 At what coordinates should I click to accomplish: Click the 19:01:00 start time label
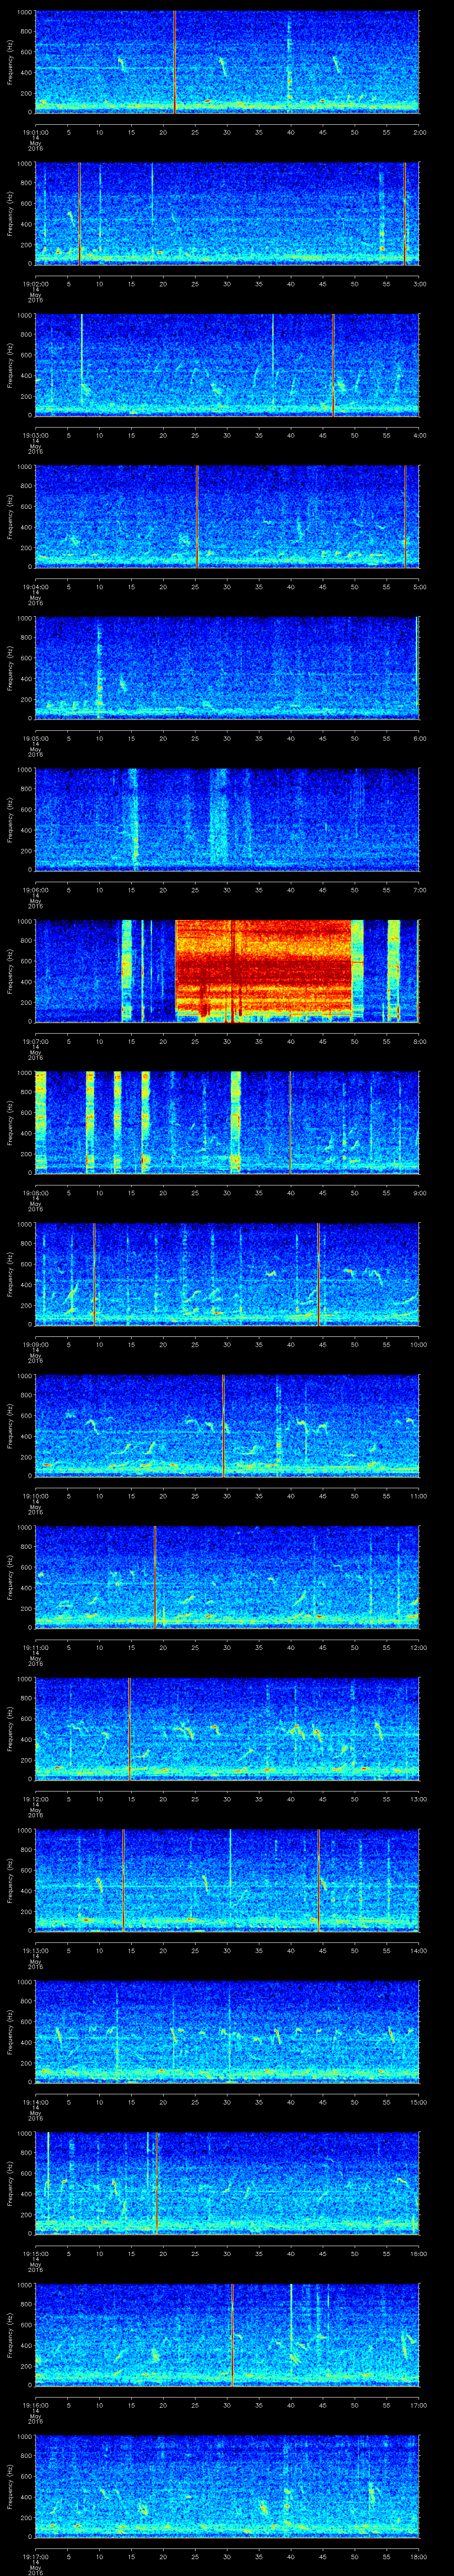click(x=35, y=132)
